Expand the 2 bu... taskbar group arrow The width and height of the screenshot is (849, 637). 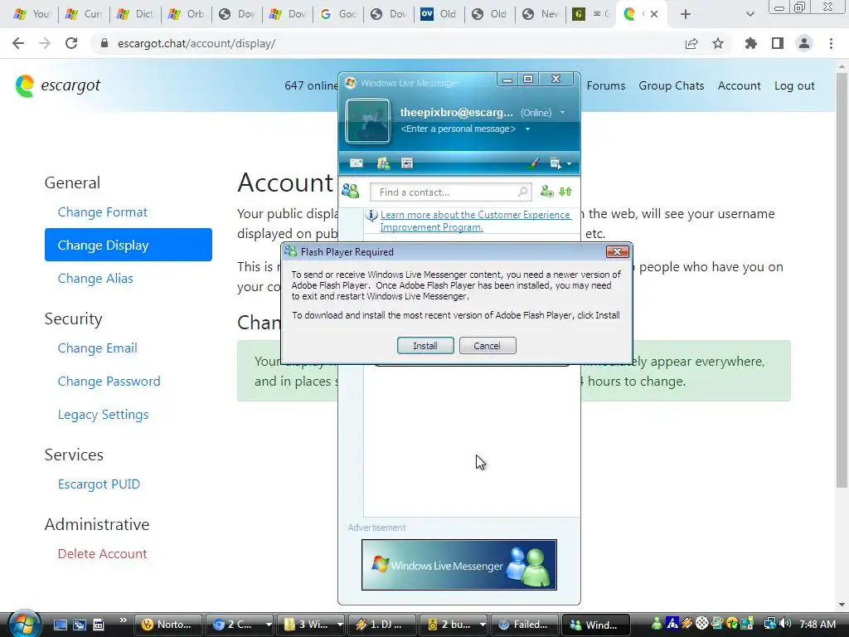pyautogui.click(x=483, y=625)
